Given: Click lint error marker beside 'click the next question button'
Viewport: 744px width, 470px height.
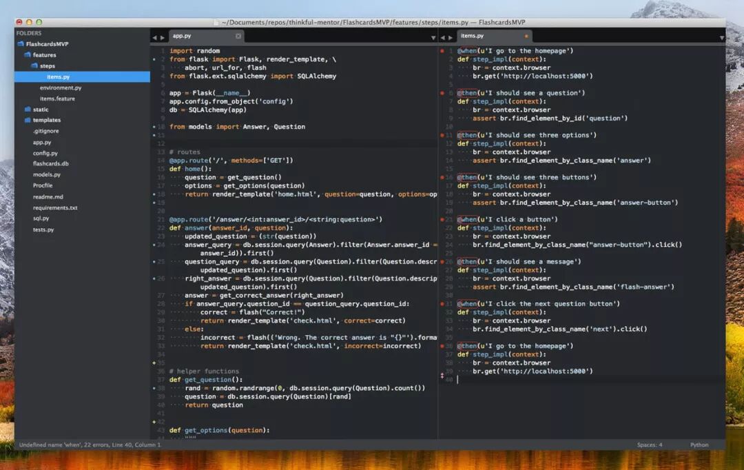Looking at the screenshot, I should (x=442, y=304).
